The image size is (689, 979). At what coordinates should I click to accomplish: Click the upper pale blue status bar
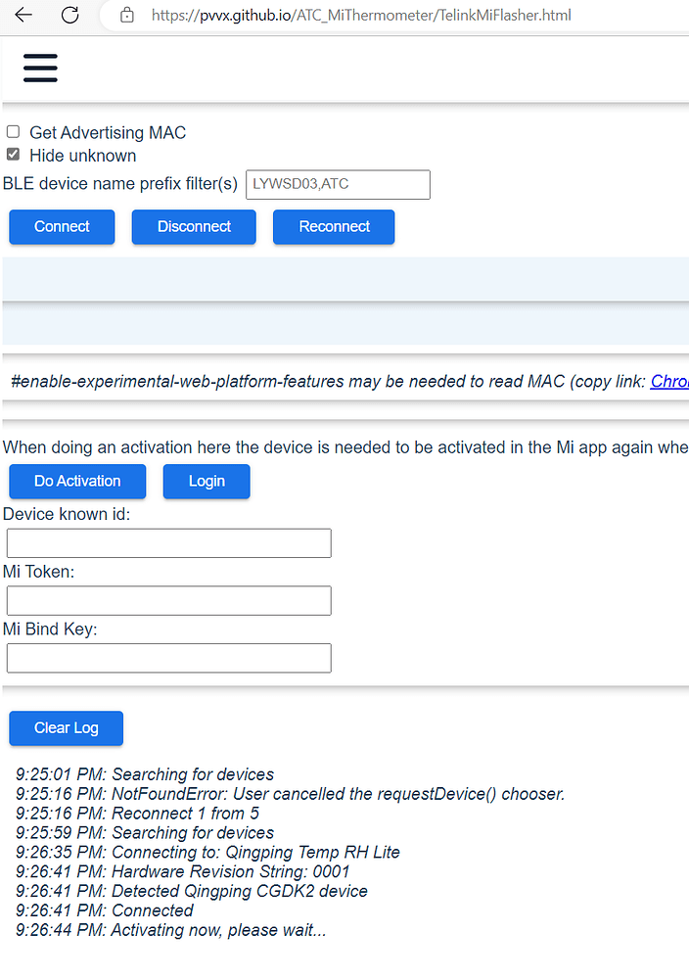pos(345,278)
